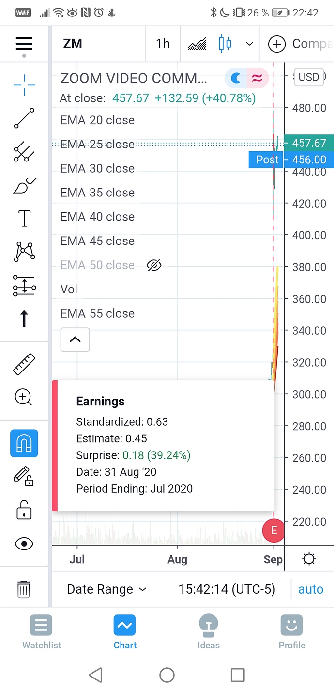Open the text annotation tool

point(24,218)
